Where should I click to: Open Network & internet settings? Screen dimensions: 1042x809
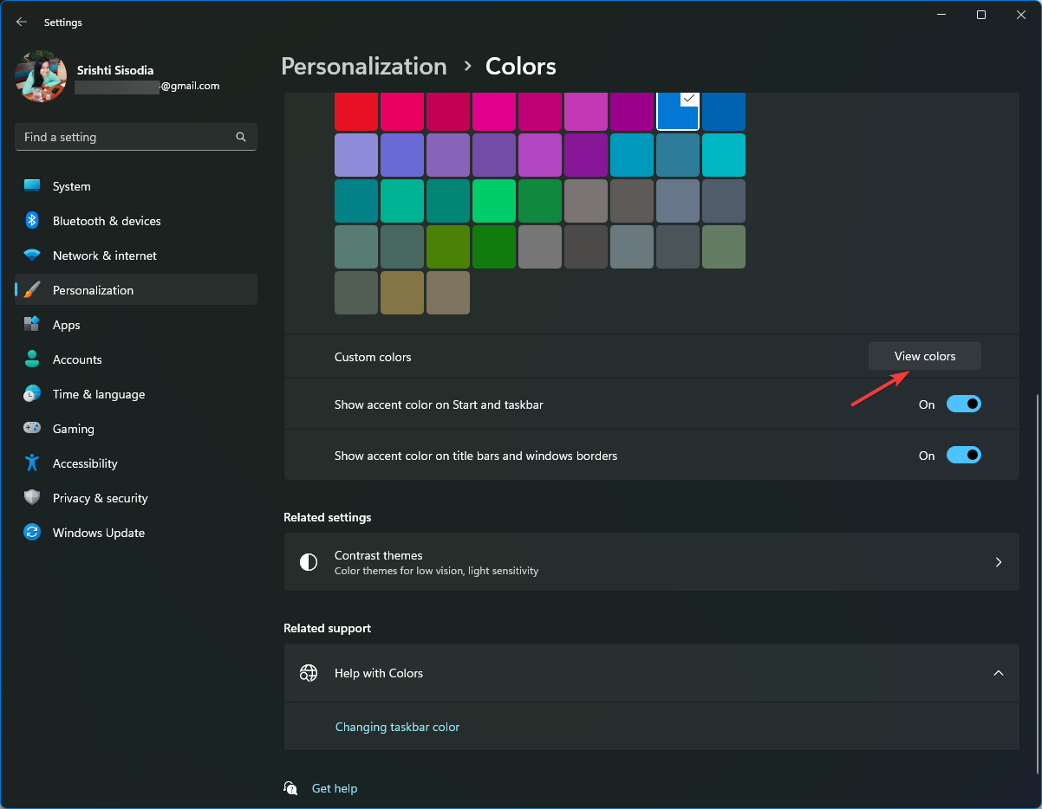click(136, 256)
